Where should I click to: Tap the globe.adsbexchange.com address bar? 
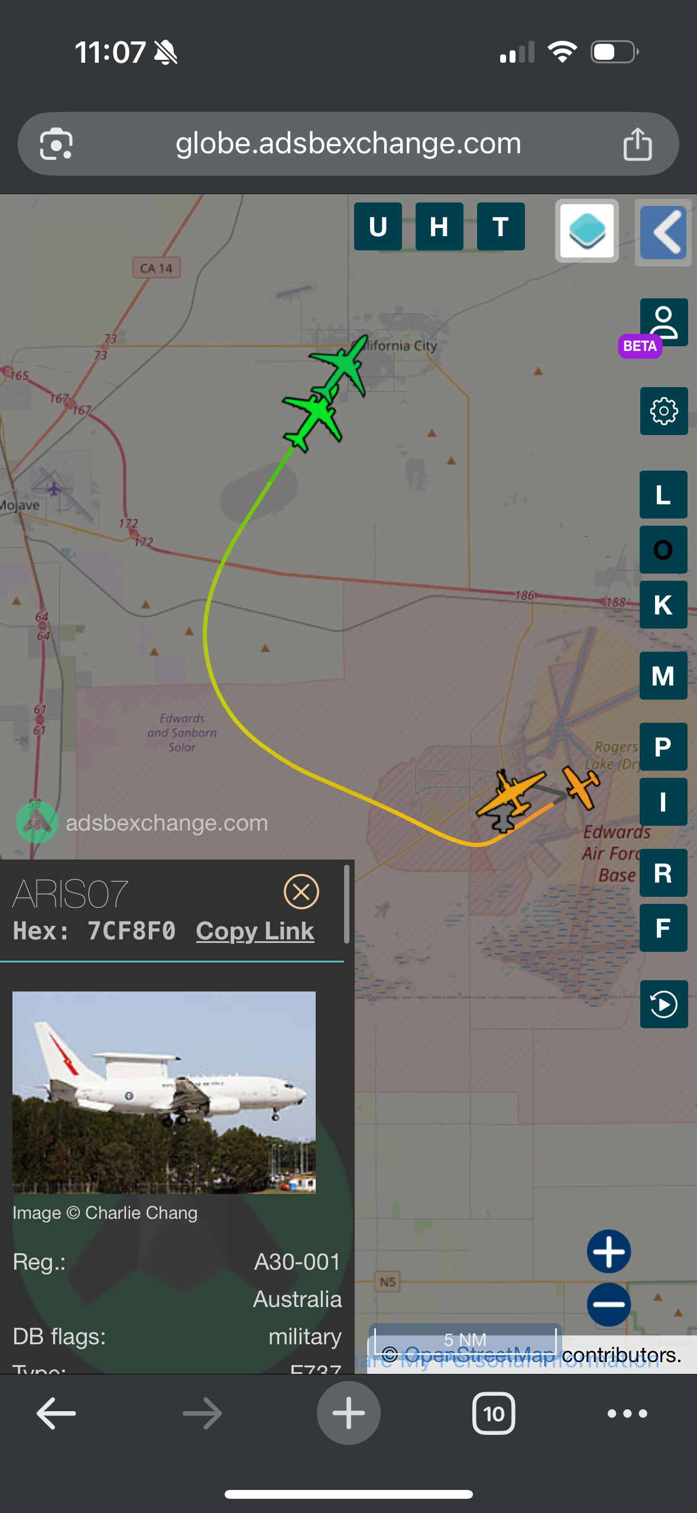348,144
